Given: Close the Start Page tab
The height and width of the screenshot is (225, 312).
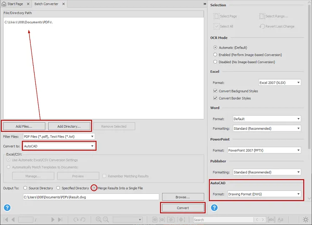Looking at the screenshot, I should (28, 4).
